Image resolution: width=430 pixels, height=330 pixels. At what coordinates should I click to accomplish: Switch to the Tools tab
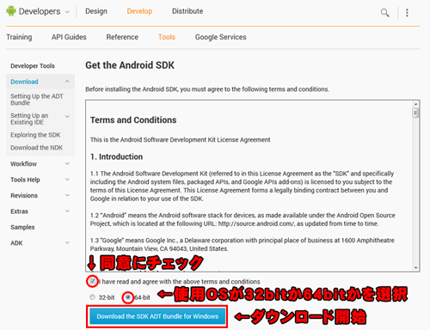[x=167, y=37]
